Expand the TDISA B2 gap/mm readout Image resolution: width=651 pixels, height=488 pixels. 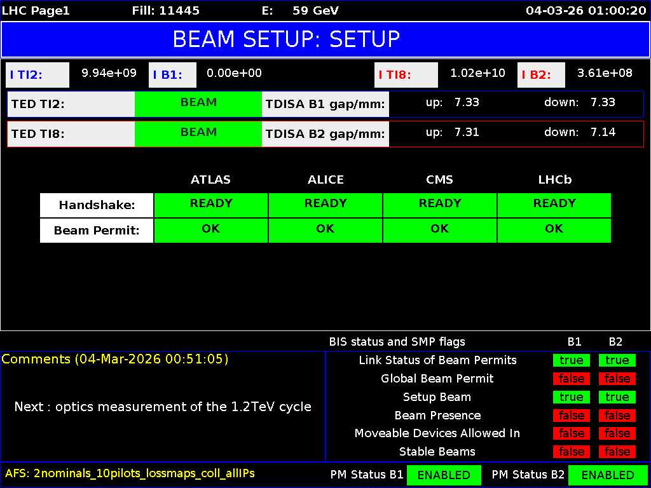tap(325, 133)
